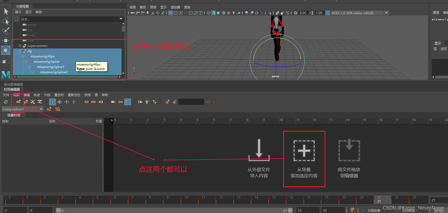Viewport: 448px width, 213px height.
Task: Switch to 曲线图编辑器 tab
Action: (x=13, y=84)
